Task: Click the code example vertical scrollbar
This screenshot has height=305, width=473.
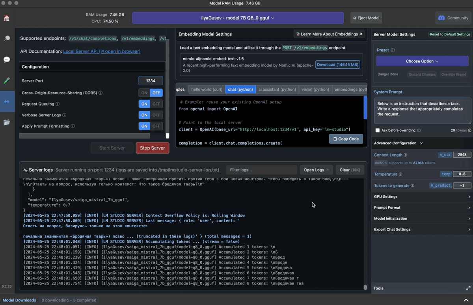Action: click(365, 108)
